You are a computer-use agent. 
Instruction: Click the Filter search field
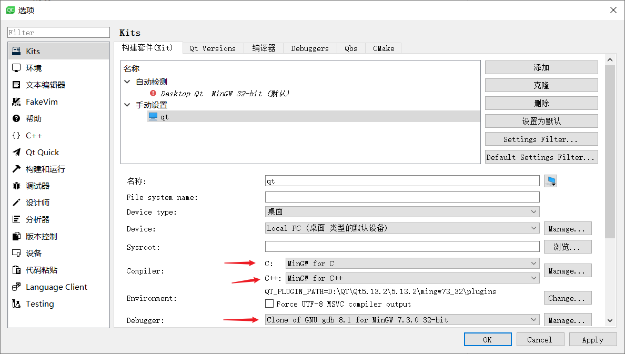coord(58,32)
